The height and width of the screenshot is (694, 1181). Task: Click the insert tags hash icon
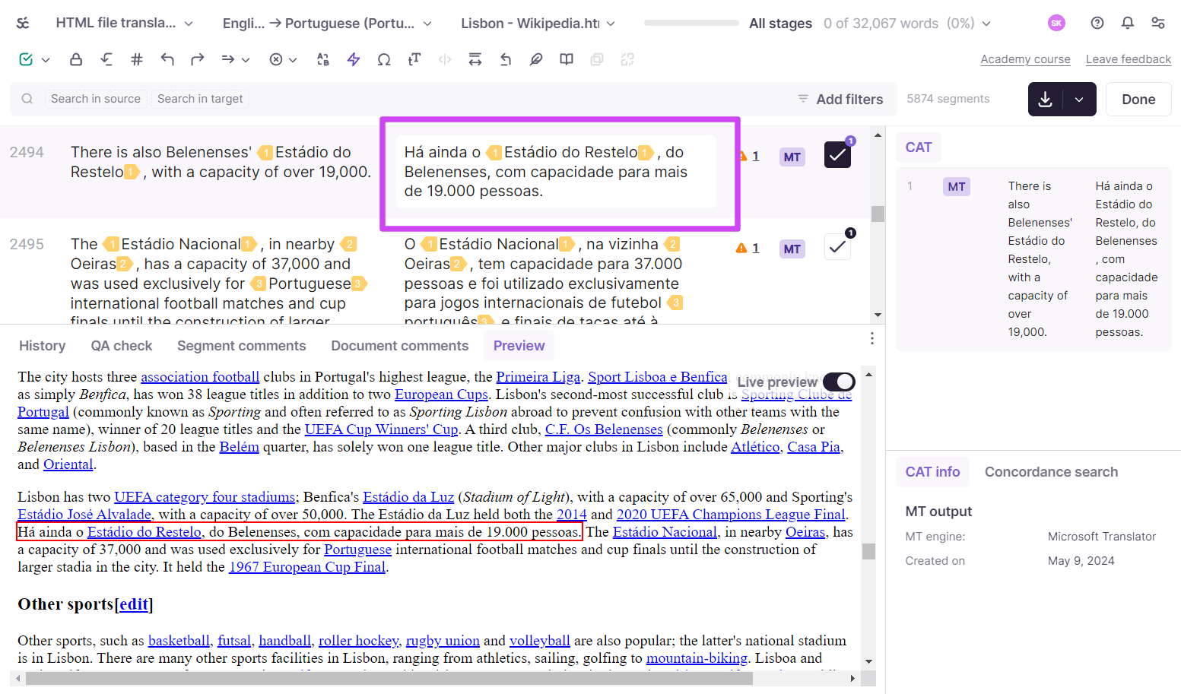click(137, 59)
